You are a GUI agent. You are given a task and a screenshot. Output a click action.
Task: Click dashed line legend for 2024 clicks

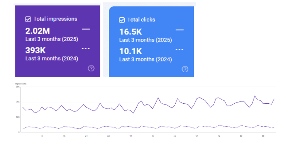click(179, 50)
